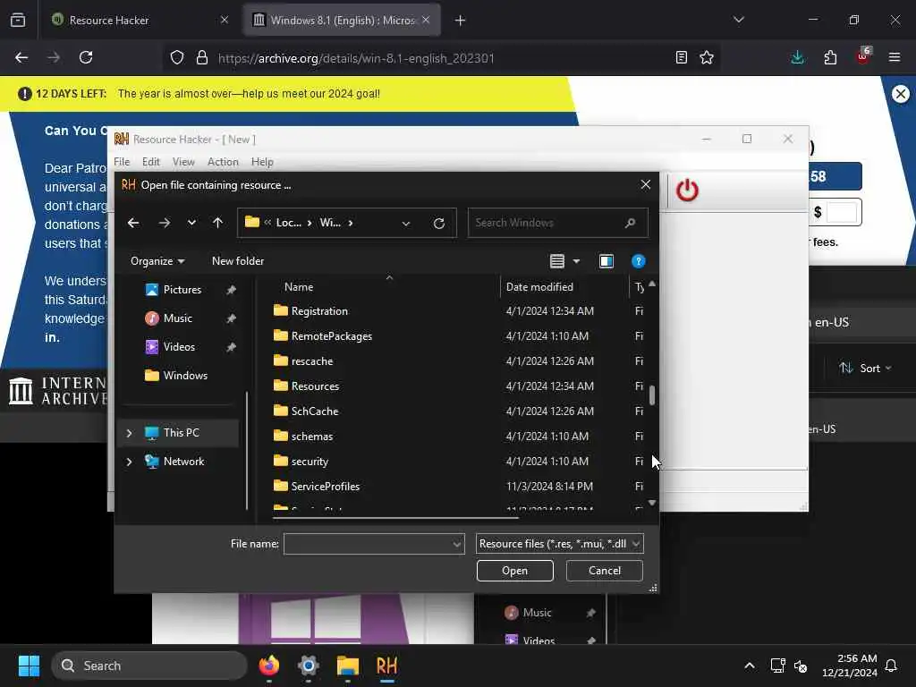This screenshot has width=916, height=687.
Task: Go forward in the Open file dialog
Action: 165,223
